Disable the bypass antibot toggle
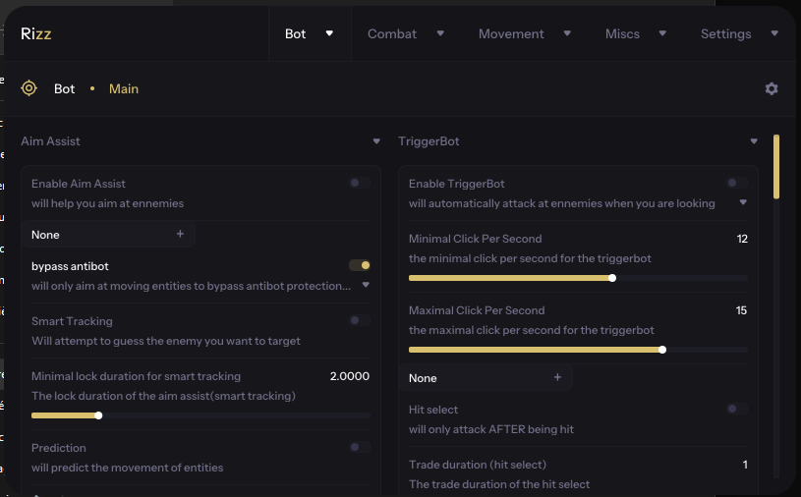 [x=360, y=265]
